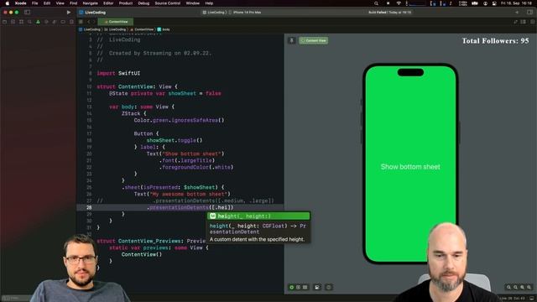The image size is (537, 302).
Task: Select the Content View preview tab
Action: coord(313,40)
